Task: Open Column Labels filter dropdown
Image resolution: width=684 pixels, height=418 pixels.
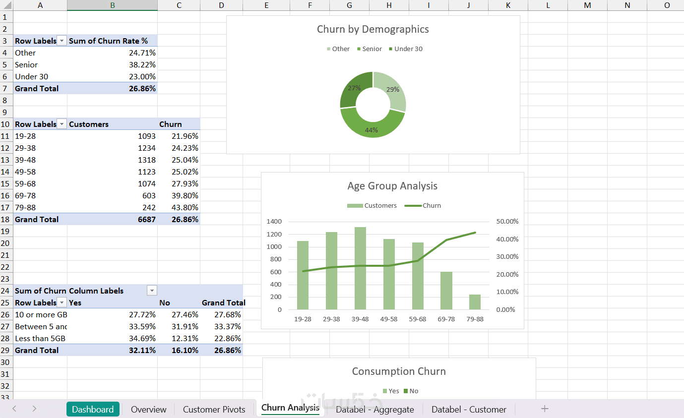Action: coord(152,291)
